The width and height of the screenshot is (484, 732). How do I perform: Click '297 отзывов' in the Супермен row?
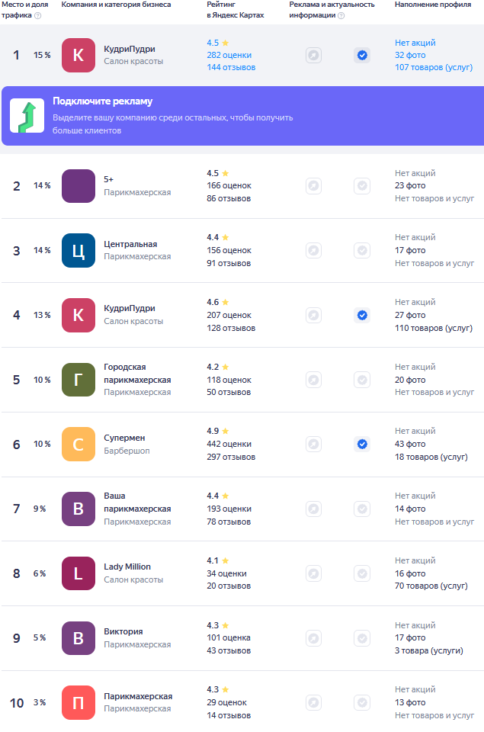(x=231, y=457)
